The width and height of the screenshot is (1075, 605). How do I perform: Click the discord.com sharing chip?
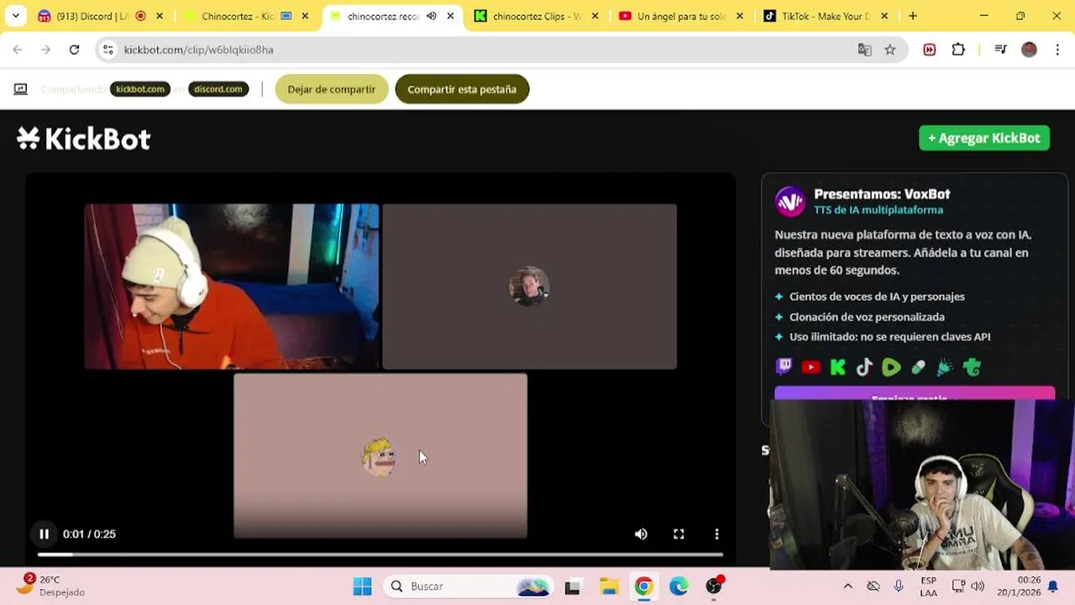(x=218, y=89)
